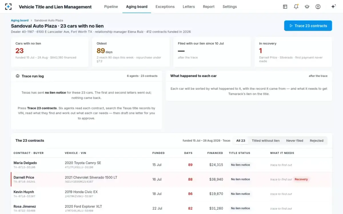The image size is (343, 214).
Task: Open notifications bell
Action: tap(296, 7)
